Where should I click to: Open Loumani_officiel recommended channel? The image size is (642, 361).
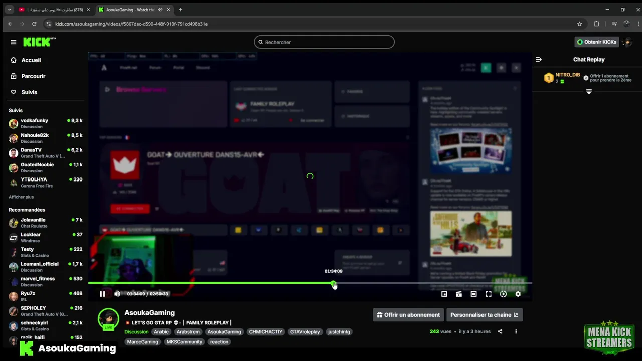(45, 267)
